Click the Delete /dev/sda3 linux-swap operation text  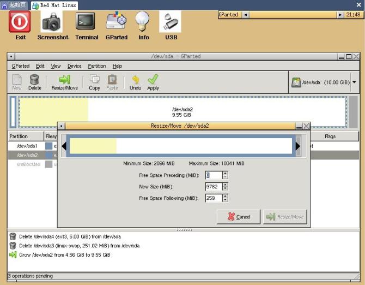point(80,246)
